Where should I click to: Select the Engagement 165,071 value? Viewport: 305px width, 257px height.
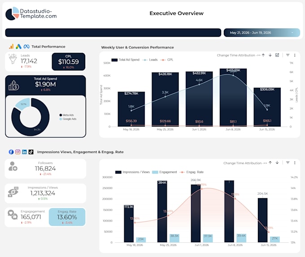click(31, 217)
